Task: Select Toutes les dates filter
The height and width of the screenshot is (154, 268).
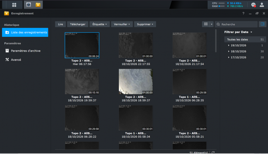Action: [x=245, y=40]
